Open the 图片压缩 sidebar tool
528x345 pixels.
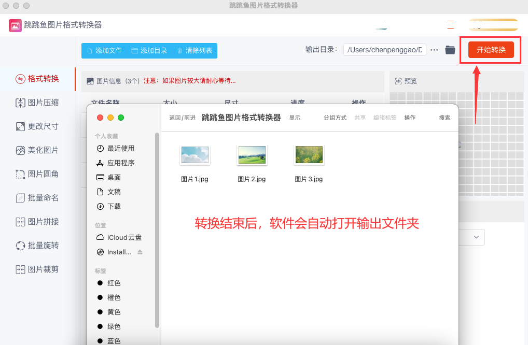click(37, 103)
